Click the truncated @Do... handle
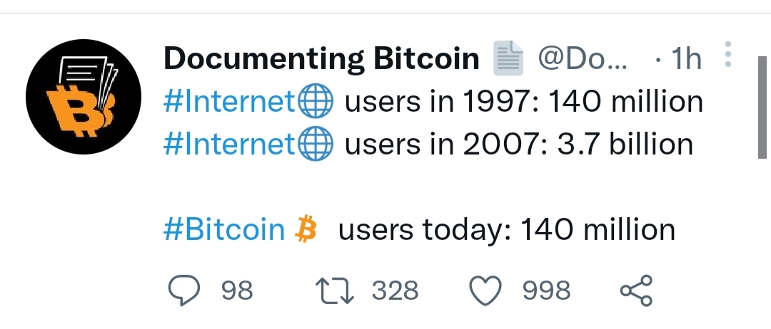Viewport: 771px width, 329px height. [x=583, y=59]
